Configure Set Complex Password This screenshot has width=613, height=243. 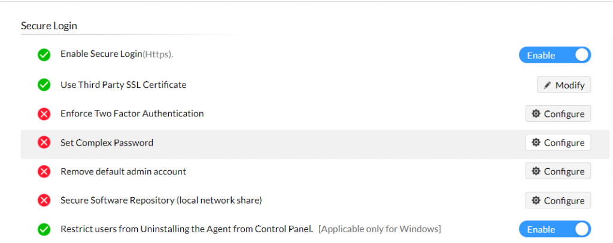558,142
